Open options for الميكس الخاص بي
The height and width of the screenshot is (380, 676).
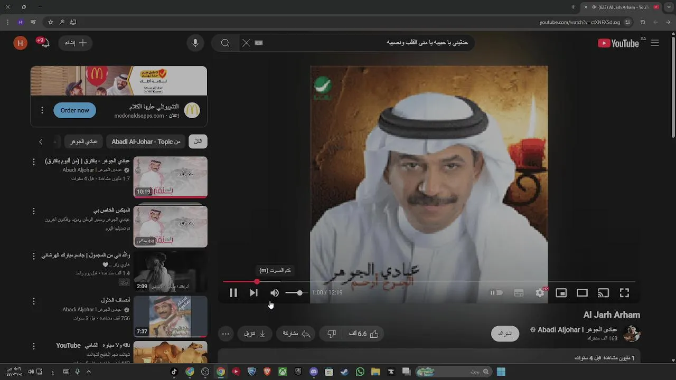point(34,211)
